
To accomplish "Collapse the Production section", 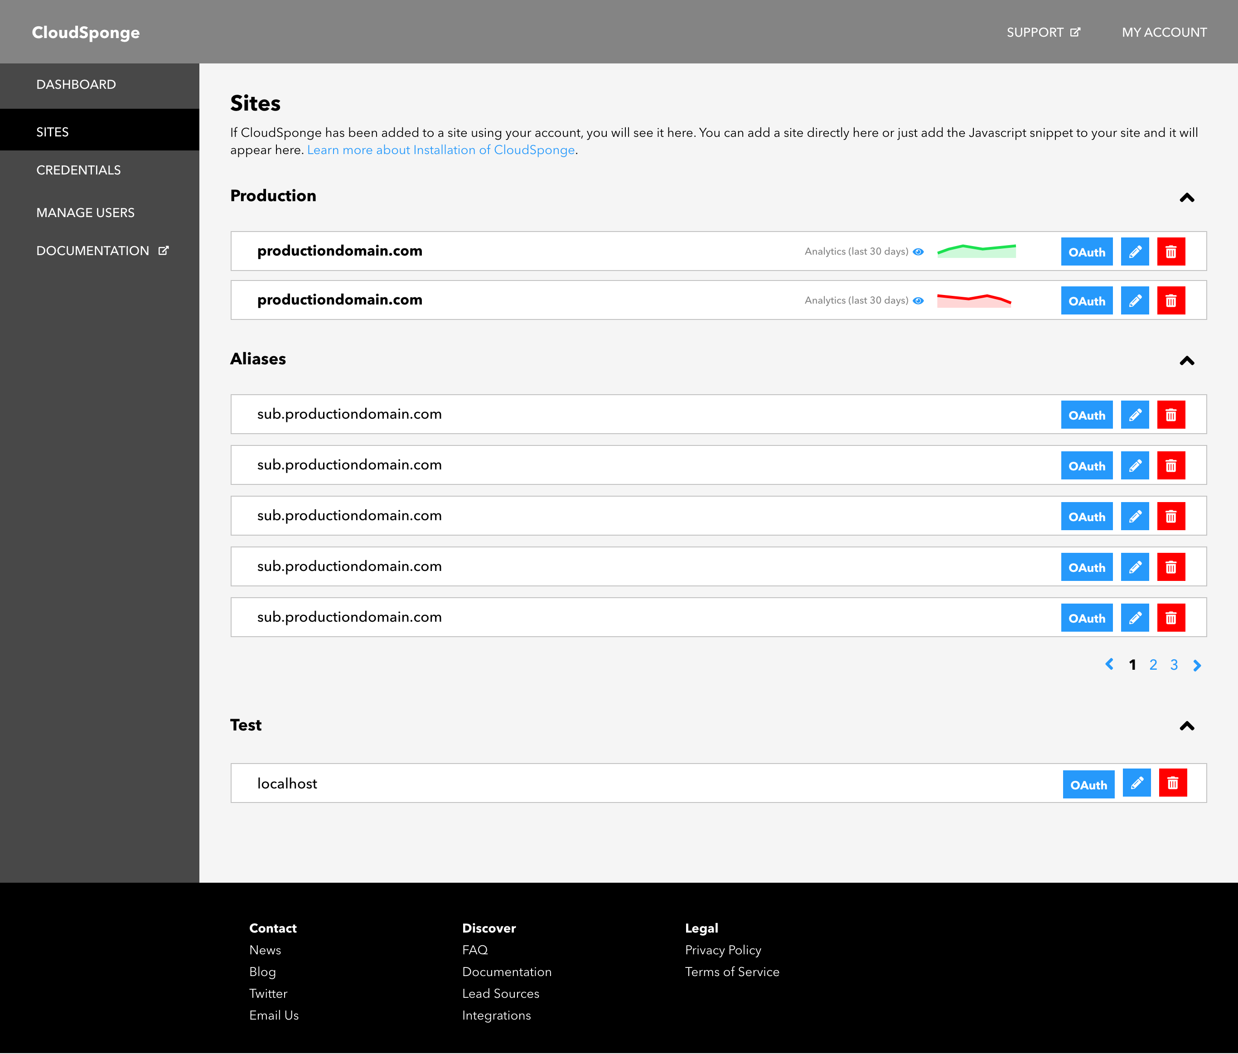I will [x=1187, y=198].
